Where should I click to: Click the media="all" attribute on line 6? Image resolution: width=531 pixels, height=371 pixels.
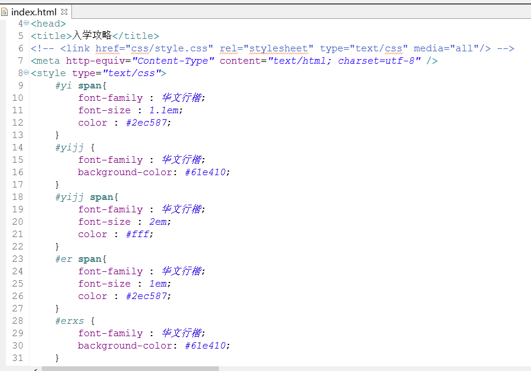[447, 48]
